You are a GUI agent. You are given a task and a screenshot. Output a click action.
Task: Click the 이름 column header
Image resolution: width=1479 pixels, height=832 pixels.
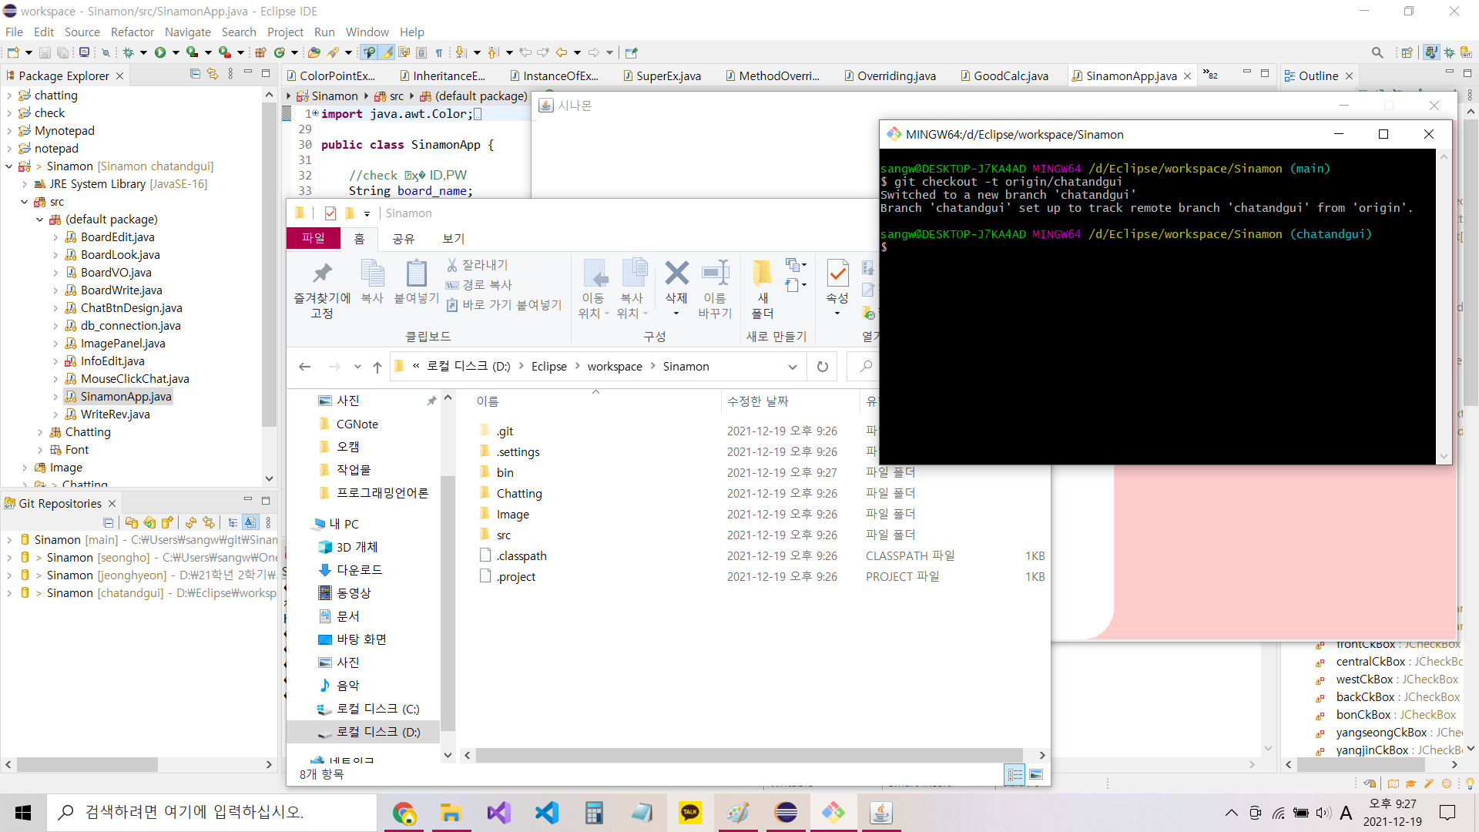(x=487, y=401)
